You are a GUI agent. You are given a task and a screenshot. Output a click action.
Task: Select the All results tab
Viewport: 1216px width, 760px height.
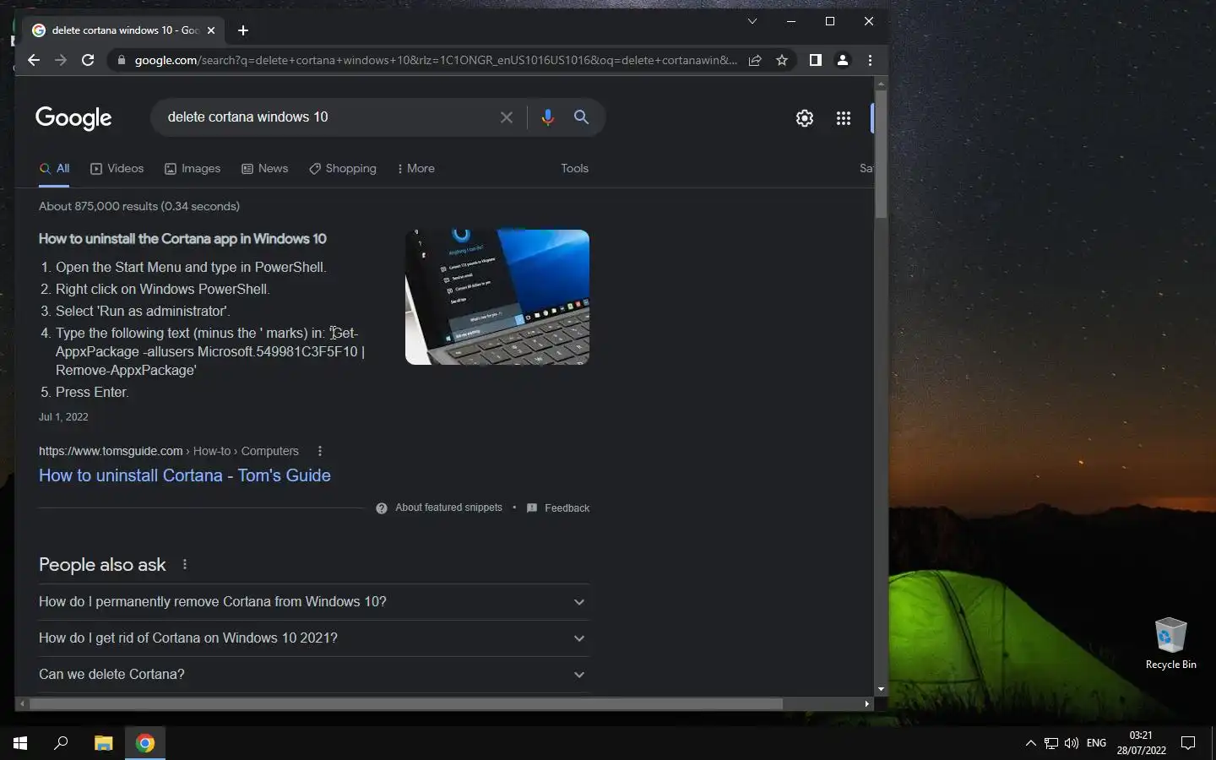tap(54, 169)
